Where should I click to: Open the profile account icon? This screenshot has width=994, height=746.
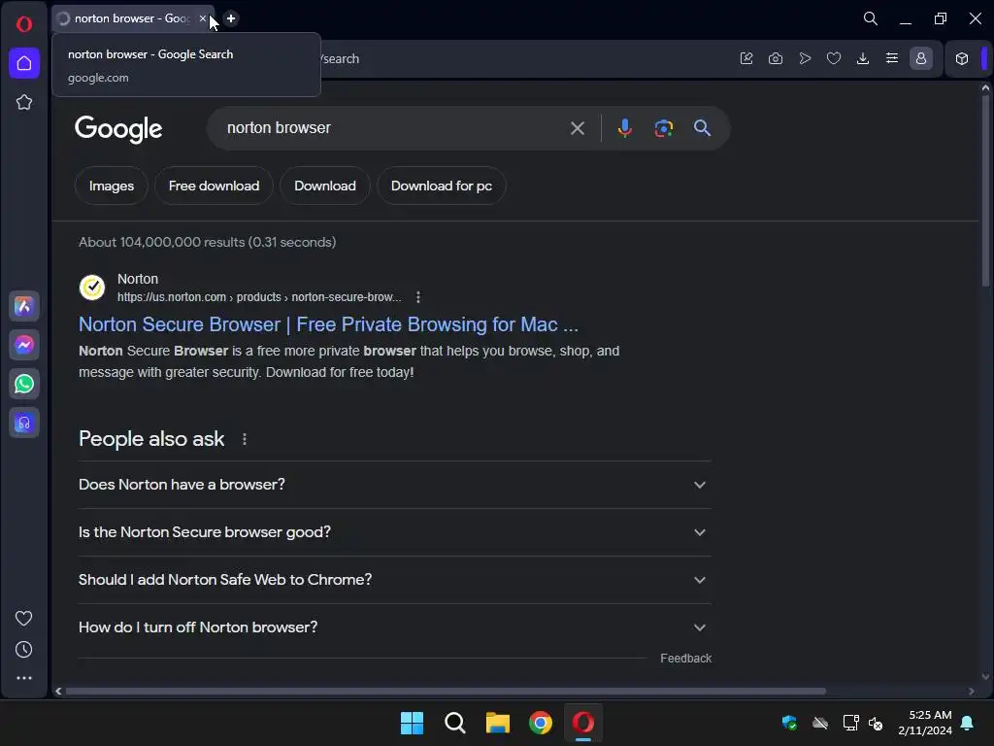pyautogui.click(x=921, y=58)
